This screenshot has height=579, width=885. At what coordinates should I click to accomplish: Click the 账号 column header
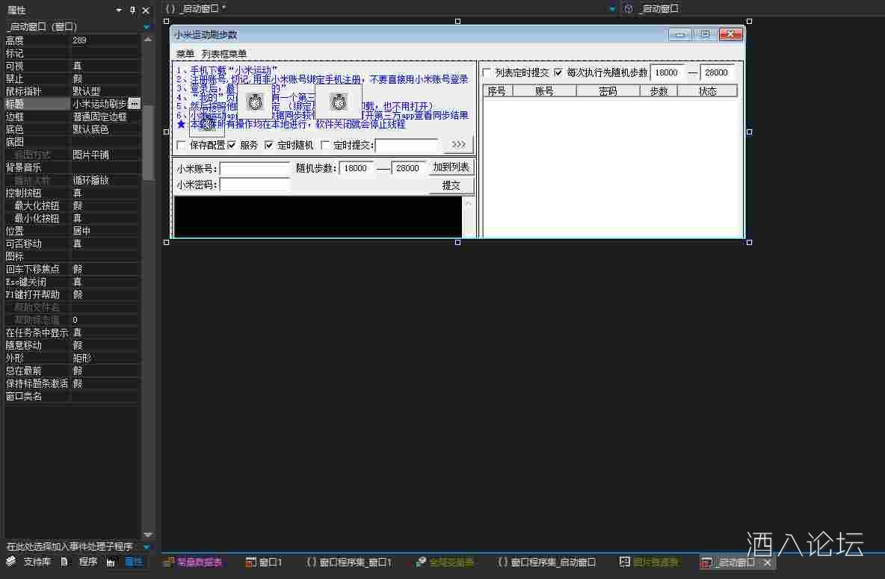(544, 91)
